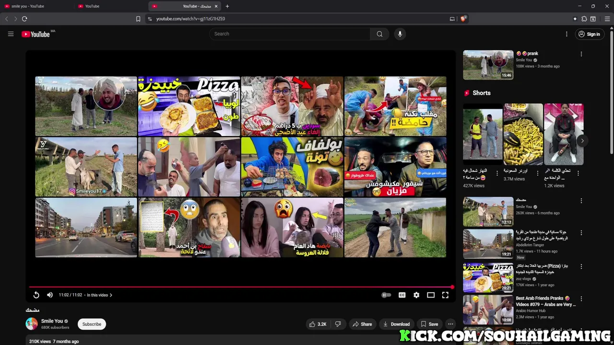Show next Shorts with the arrow
Image resolution: width=614 pixels, height=345 pixels.
coord(582,140)
